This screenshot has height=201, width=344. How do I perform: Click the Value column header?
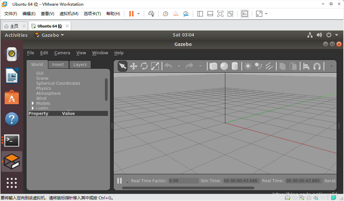(68, 113)
